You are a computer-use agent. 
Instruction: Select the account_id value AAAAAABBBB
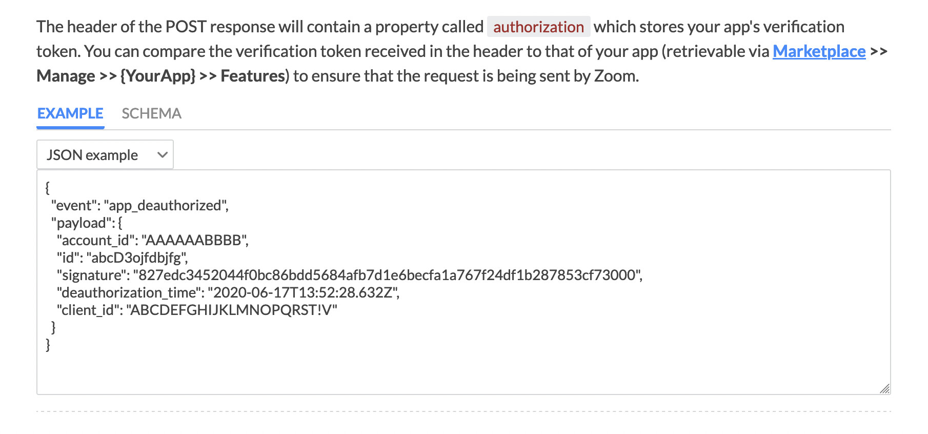195,240
